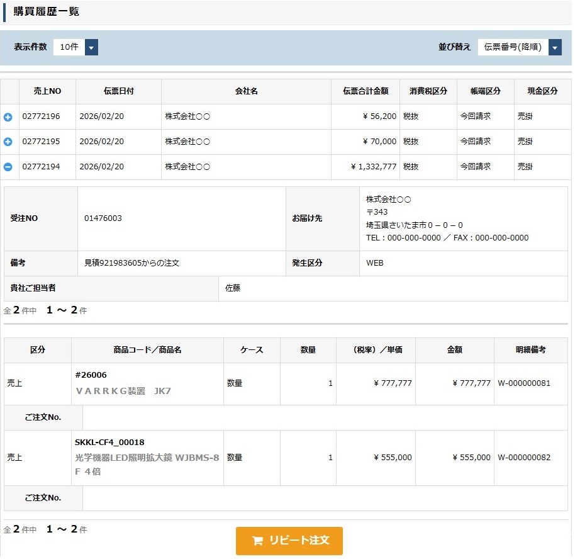Click product name ＶＡＲＲＫＧ装置 JK7
The image size is (580, 559).
click(x=123, y=391)
